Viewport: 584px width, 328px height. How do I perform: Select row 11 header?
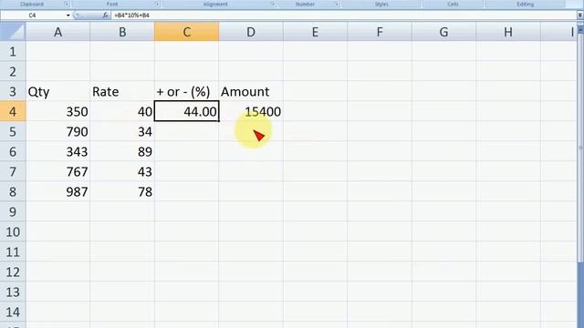13,252
